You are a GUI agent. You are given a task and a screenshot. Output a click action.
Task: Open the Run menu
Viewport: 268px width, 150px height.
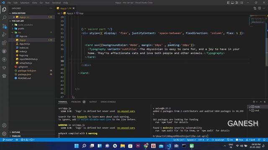tap(47, 2)
